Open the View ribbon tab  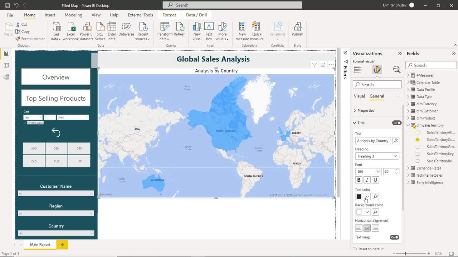[96, 15]
